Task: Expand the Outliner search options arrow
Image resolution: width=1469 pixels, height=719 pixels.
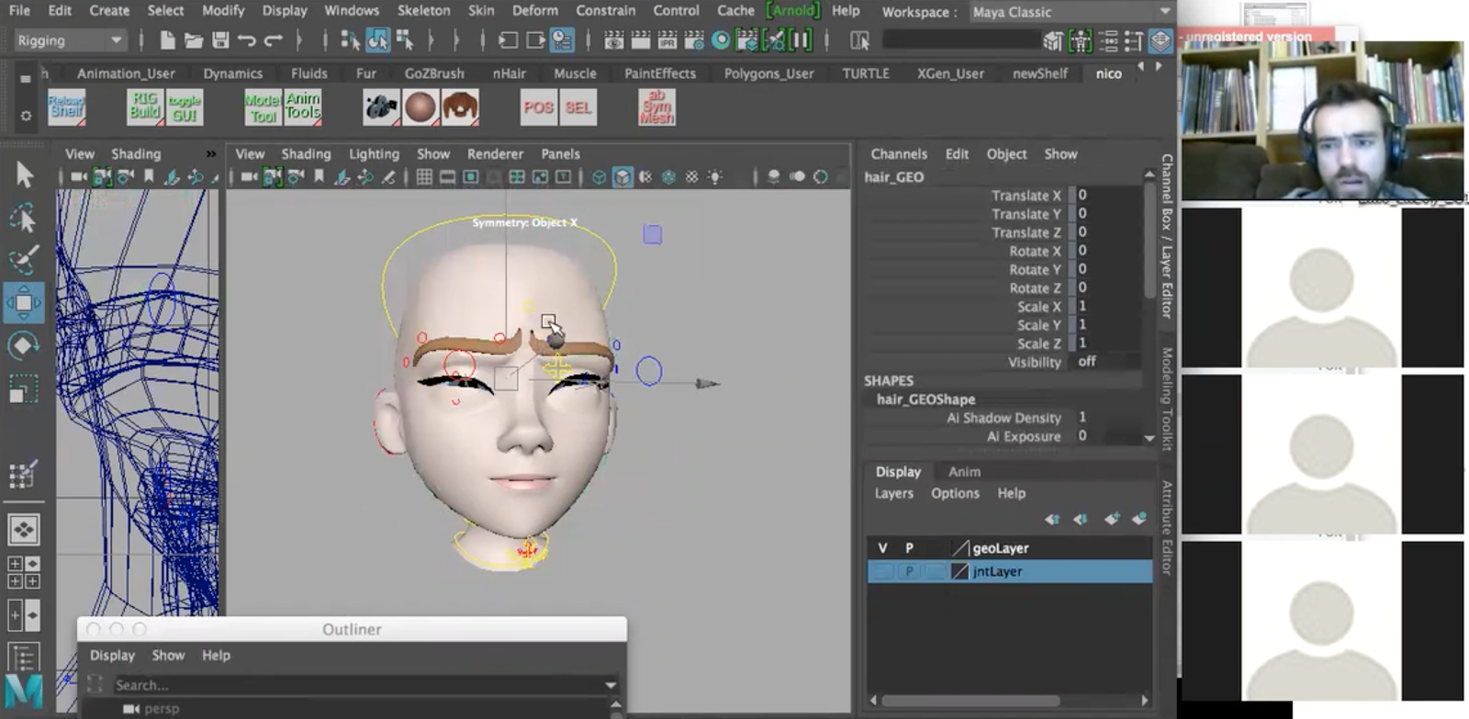Action: pyautogui.click(x=611, y=685)
